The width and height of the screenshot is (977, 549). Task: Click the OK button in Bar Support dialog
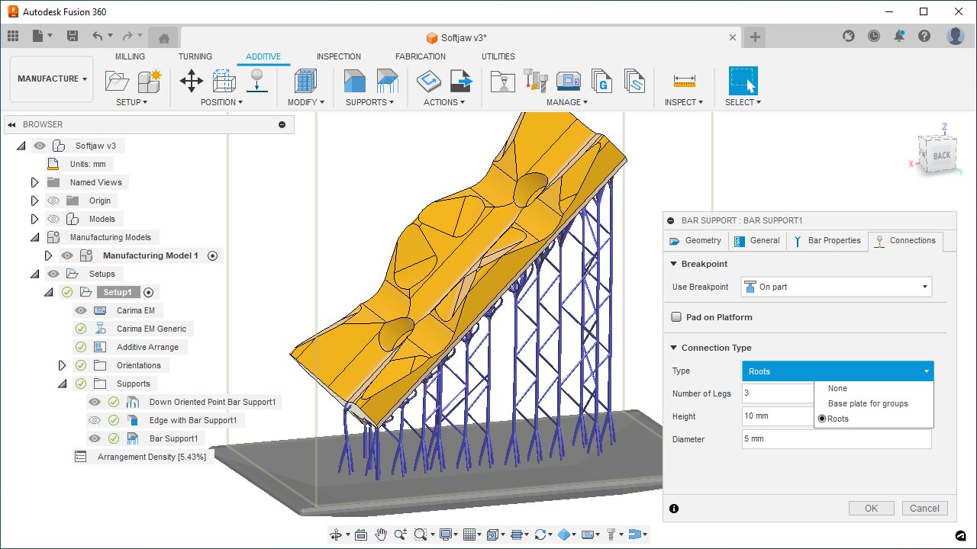(871, 508)
